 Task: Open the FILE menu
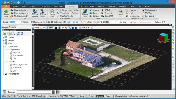point(5,6)
